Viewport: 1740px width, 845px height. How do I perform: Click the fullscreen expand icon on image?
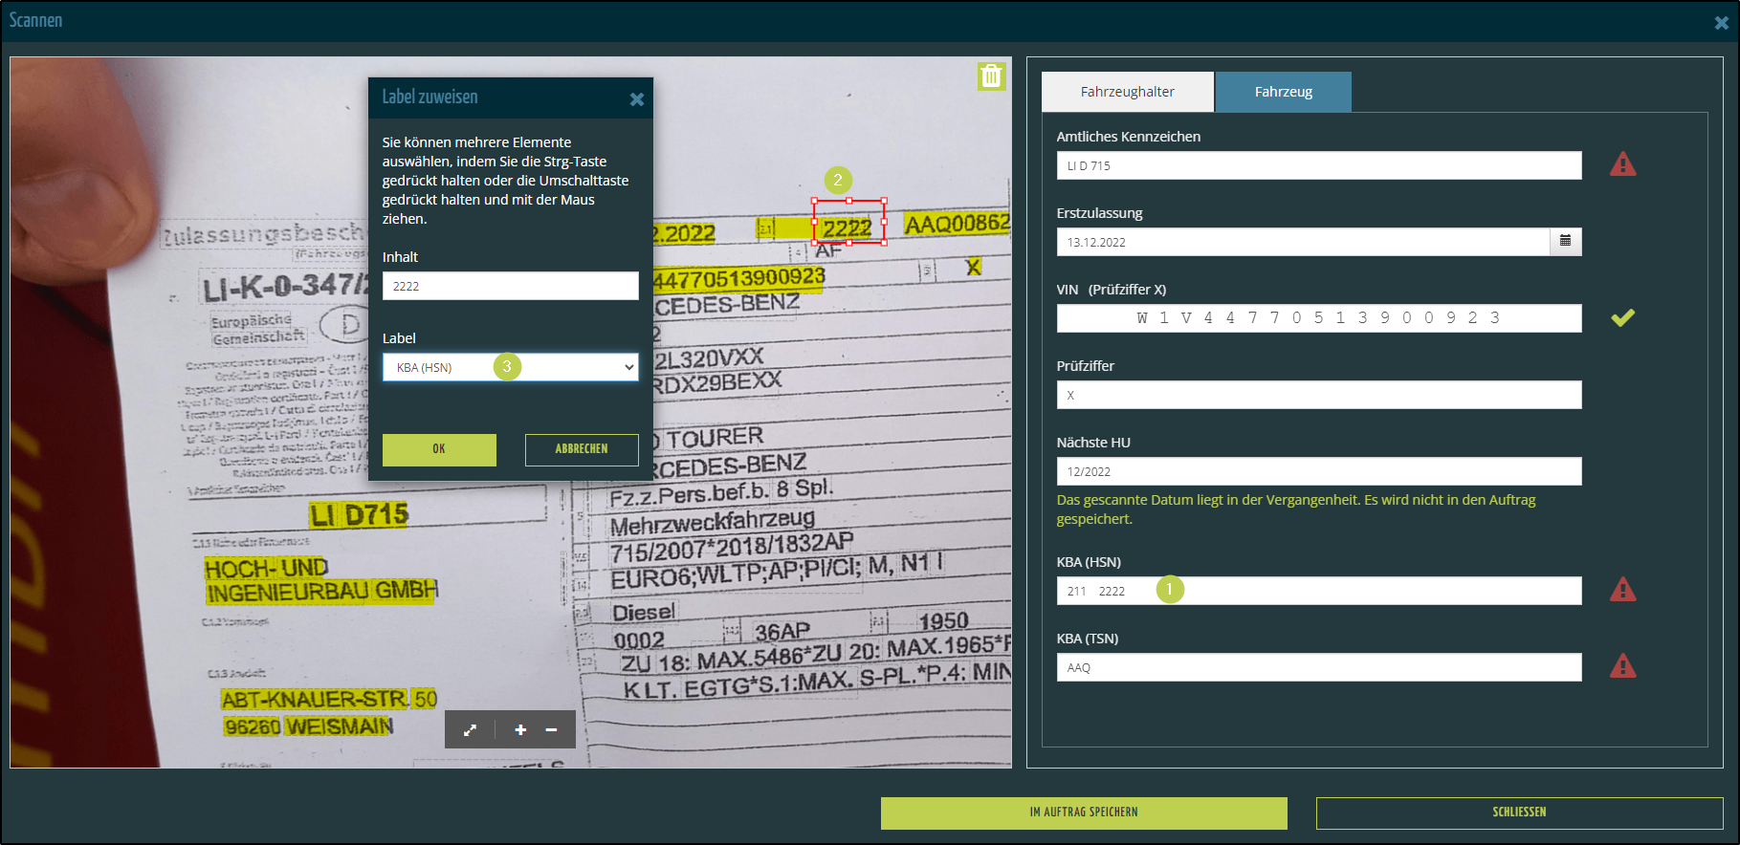(x=470, y=730)
